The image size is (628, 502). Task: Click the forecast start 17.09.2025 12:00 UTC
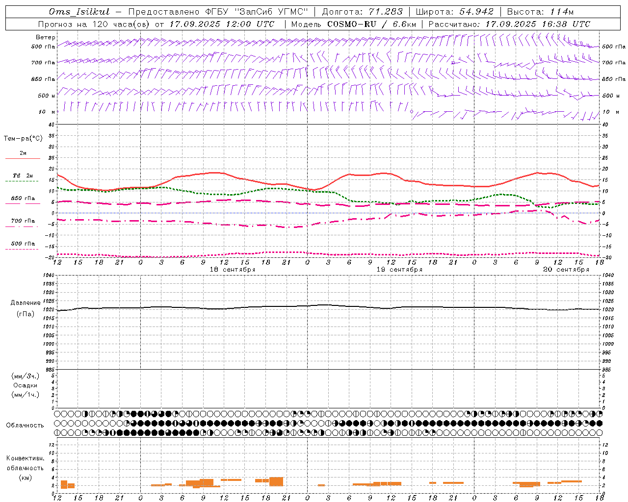tap(222, 24)
